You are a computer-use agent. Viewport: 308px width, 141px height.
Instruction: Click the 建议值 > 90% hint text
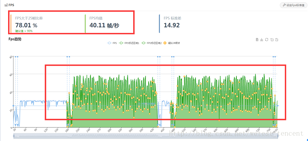click(24, 31)
